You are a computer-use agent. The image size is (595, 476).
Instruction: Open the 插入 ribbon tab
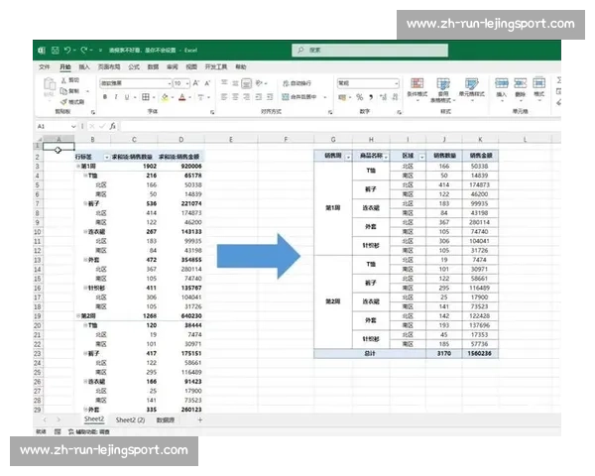pos(85,66)
